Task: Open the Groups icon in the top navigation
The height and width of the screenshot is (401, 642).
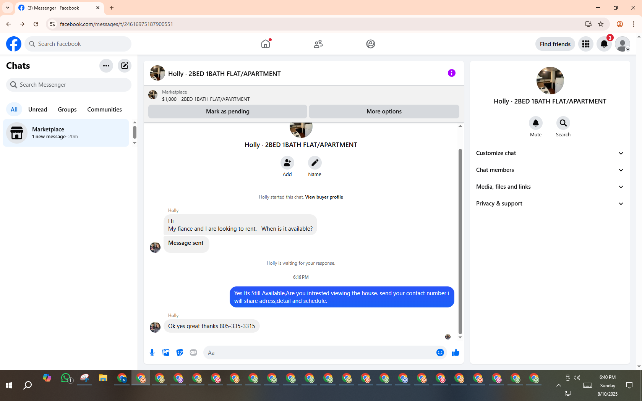Action: [x=371, y=44]
